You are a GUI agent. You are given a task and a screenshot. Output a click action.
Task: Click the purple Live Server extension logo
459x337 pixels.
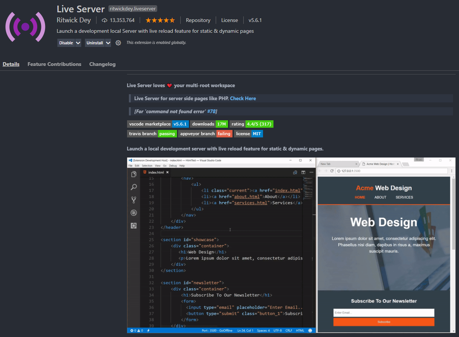pos(25,27)
